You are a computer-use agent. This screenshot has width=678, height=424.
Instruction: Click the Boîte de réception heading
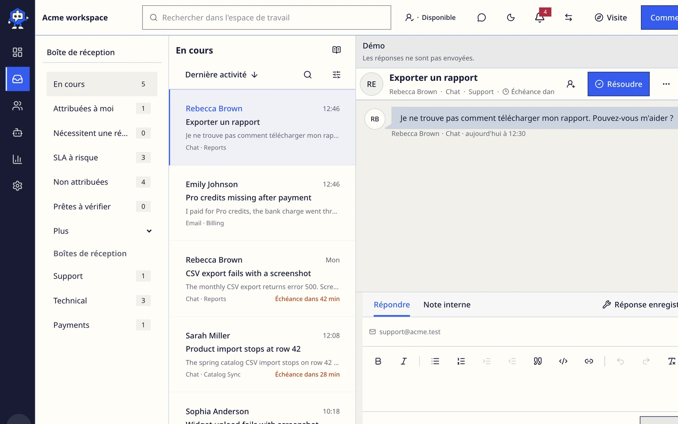[81, 53]
